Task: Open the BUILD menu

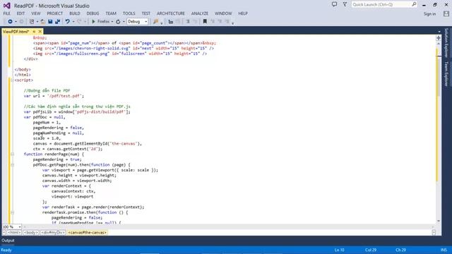Action: click(x=75, y=13)
